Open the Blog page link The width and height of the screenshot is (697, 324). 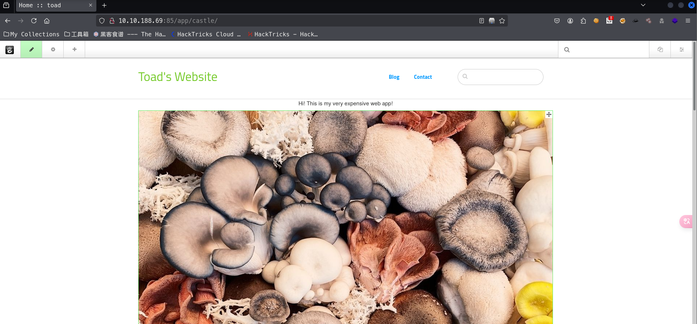(x=394, y=77)
